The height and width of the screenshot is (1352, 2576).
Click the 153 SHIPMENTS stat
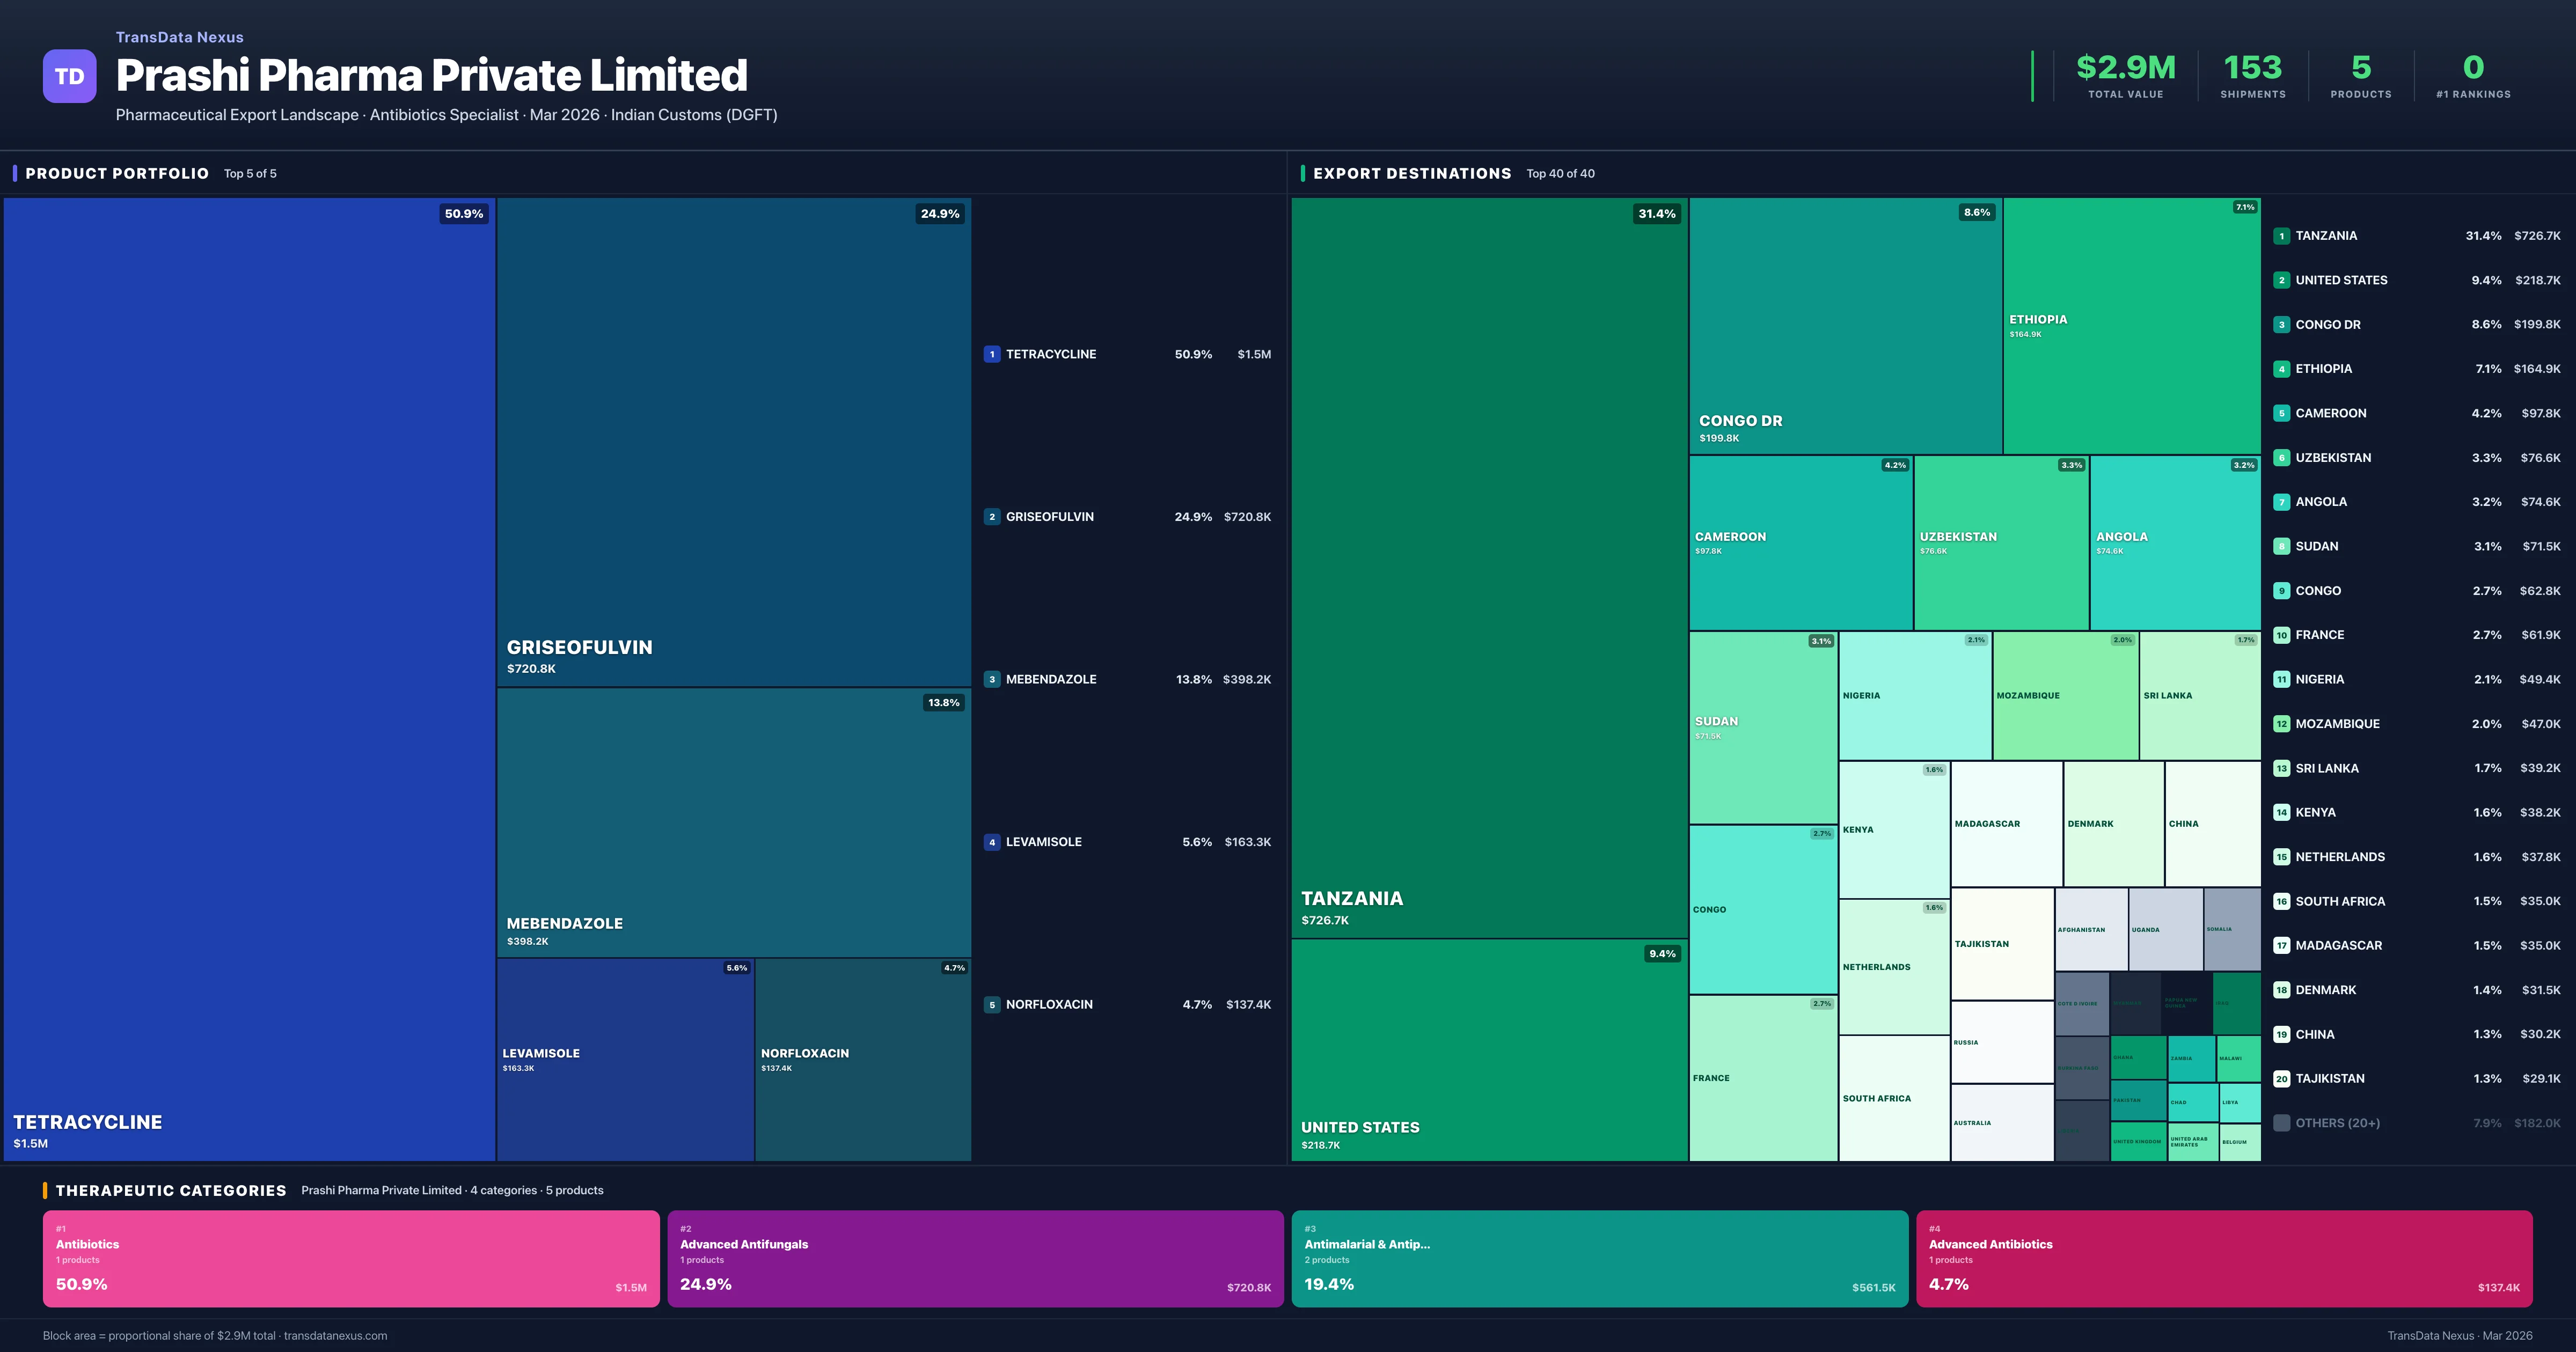coord(2252,76)
